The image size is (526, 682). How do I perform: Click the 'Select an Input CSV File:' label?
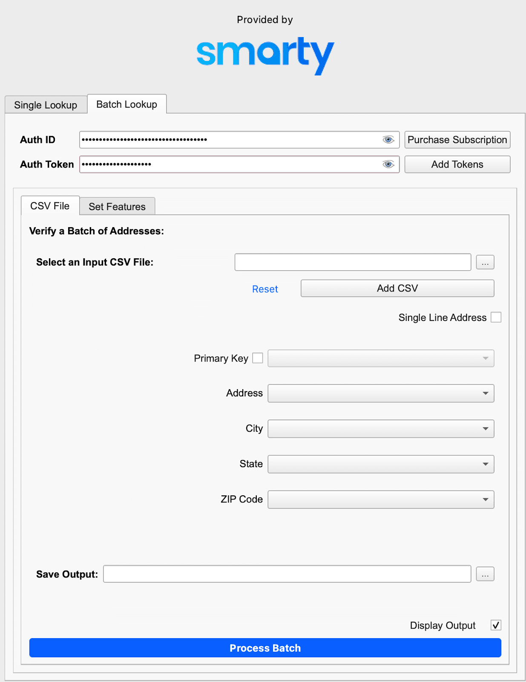[x=95, y=262]
